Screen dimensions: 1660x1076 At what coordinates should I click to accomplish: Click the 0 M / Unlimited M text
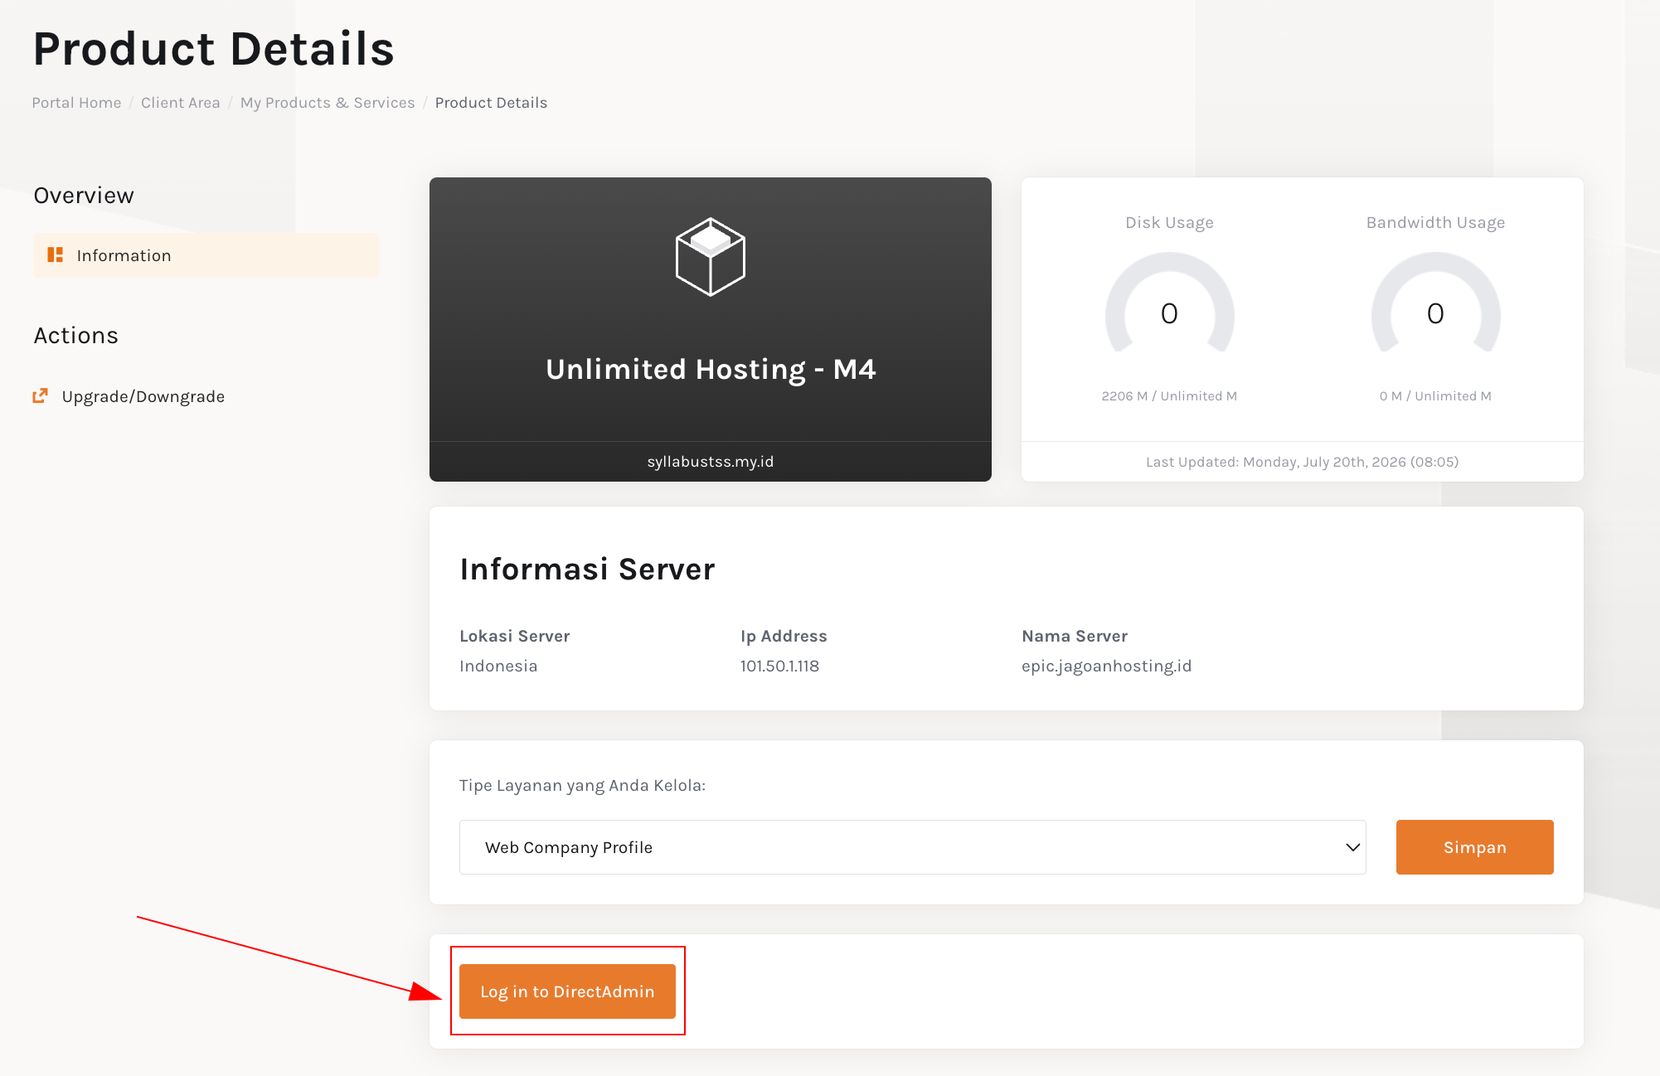tap(1435, 396)
